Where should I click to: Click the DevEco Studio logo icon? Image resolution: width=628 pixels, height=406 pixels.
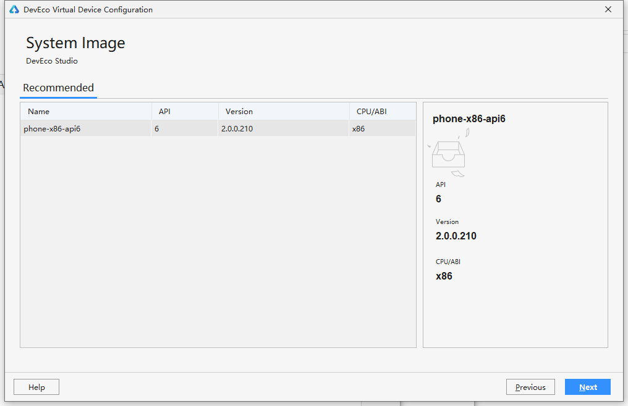14,9
